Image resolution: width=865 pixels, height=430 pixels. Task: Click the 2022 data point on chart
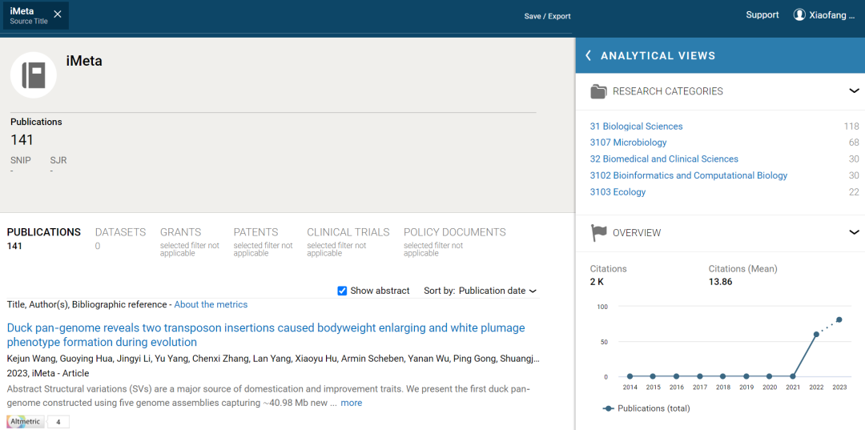click(816, 334)
